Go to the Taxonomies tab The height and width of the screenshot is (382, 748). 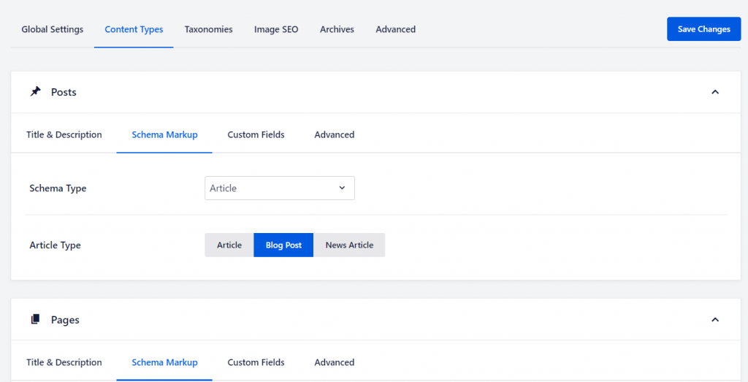coord(208,29)
